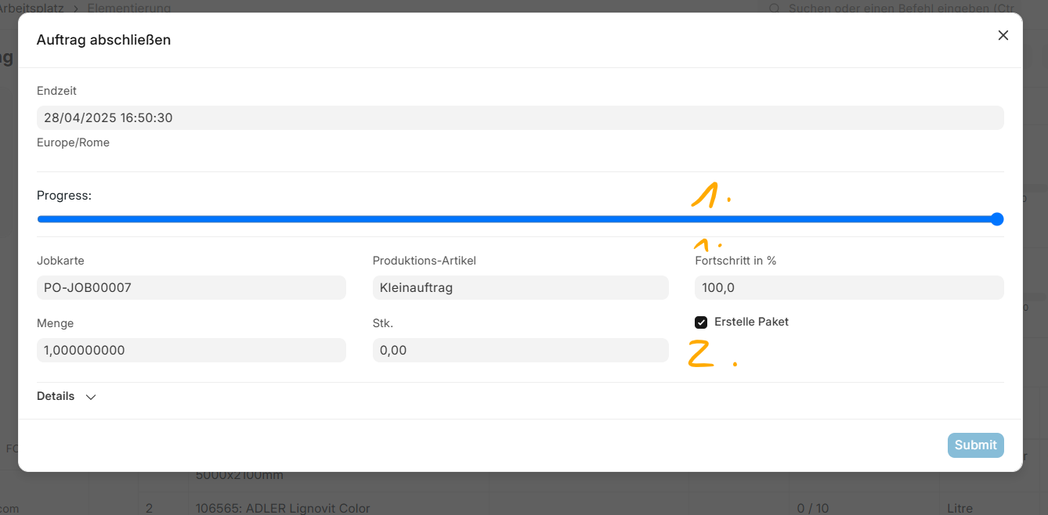Click the Endzeit date-time field
The width and height of the screenshot is (1048, 515).
519,118
